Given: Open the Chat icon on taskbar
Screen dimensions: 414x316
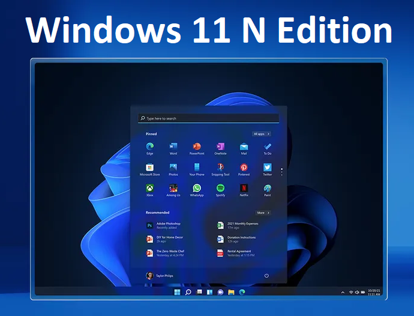Looking at the screenshot, I should [220, 292].
